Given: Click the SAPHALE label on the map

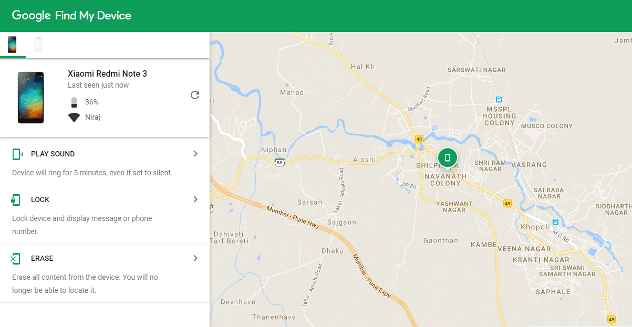Looking at the screenshot, I should click(x=553, y=292).
